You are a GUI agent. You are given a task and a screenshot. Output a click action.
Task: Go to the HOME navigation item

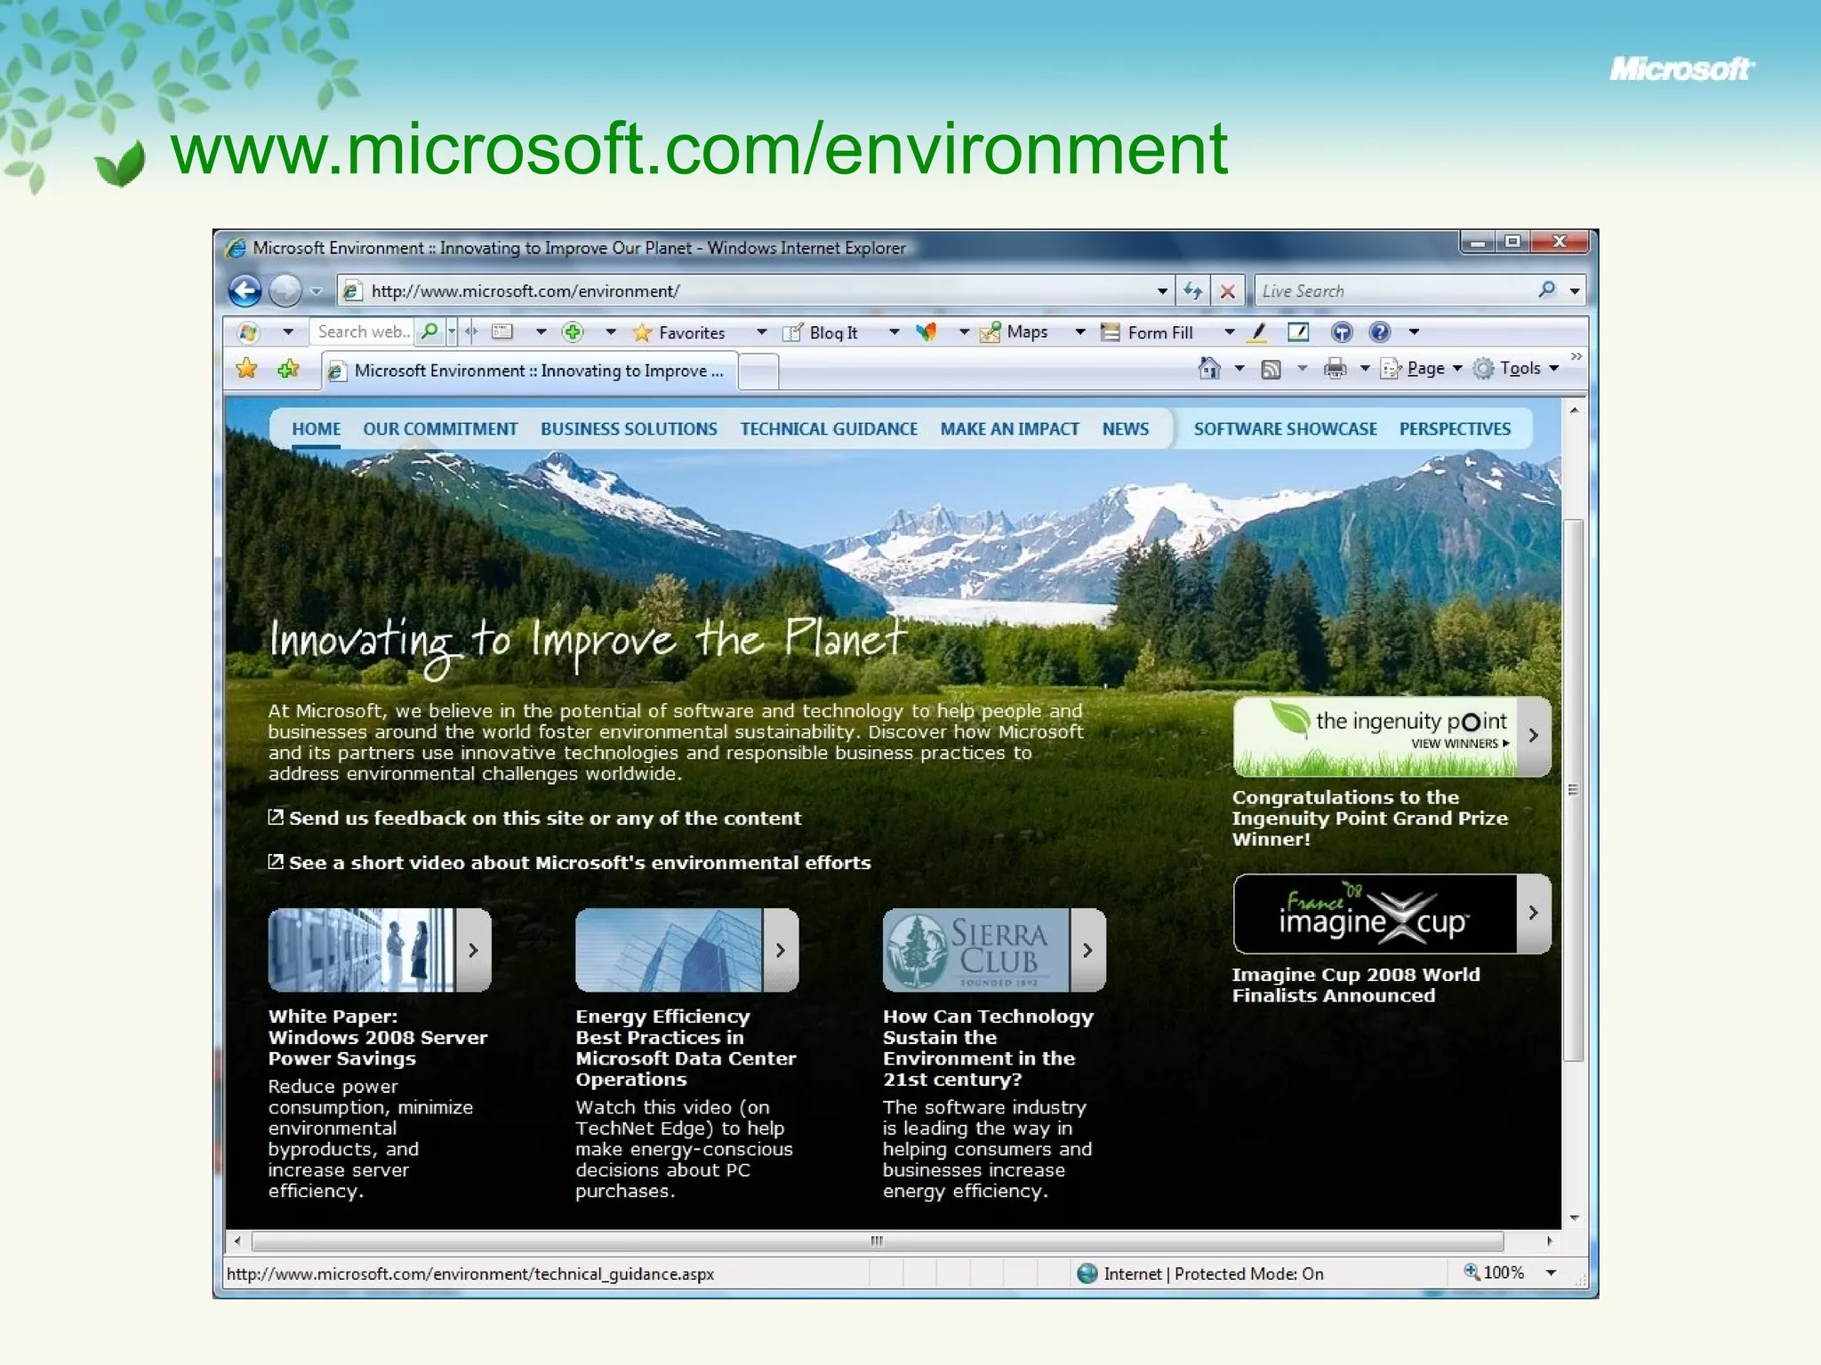(316, 428)
